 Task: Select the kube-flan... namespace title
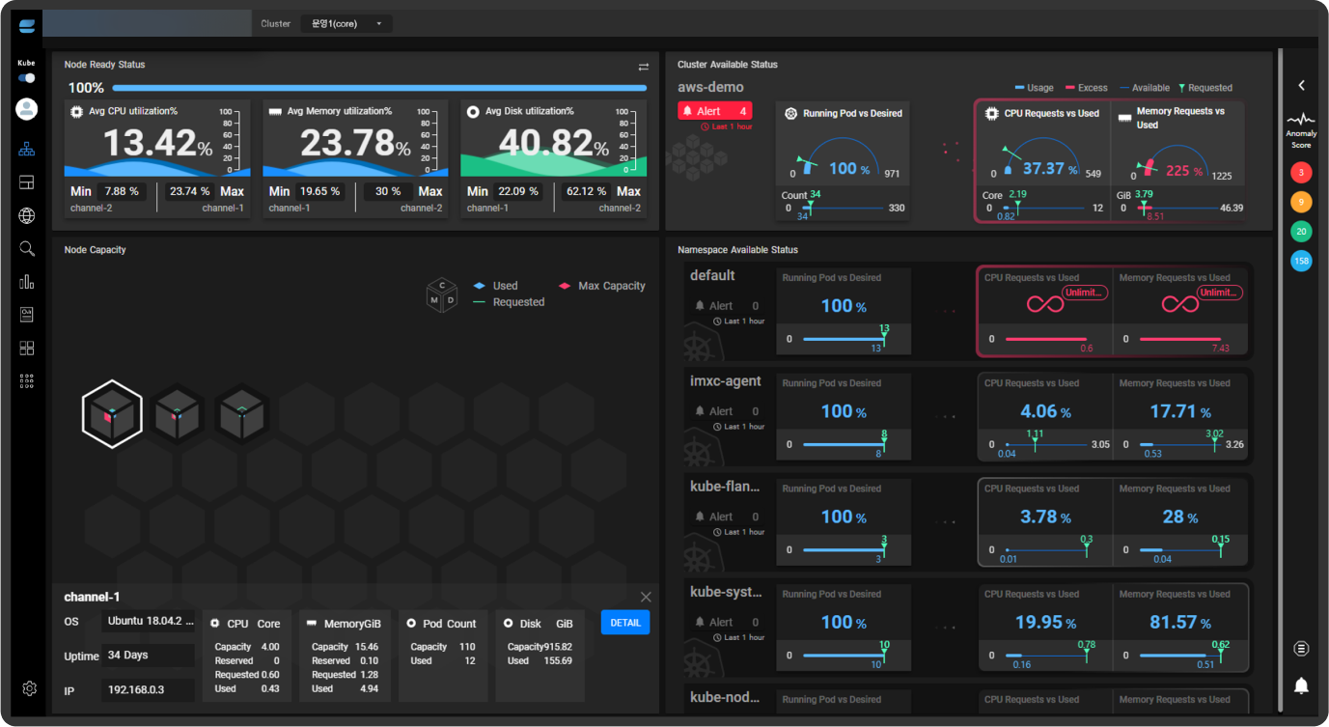tap(725, 487)
